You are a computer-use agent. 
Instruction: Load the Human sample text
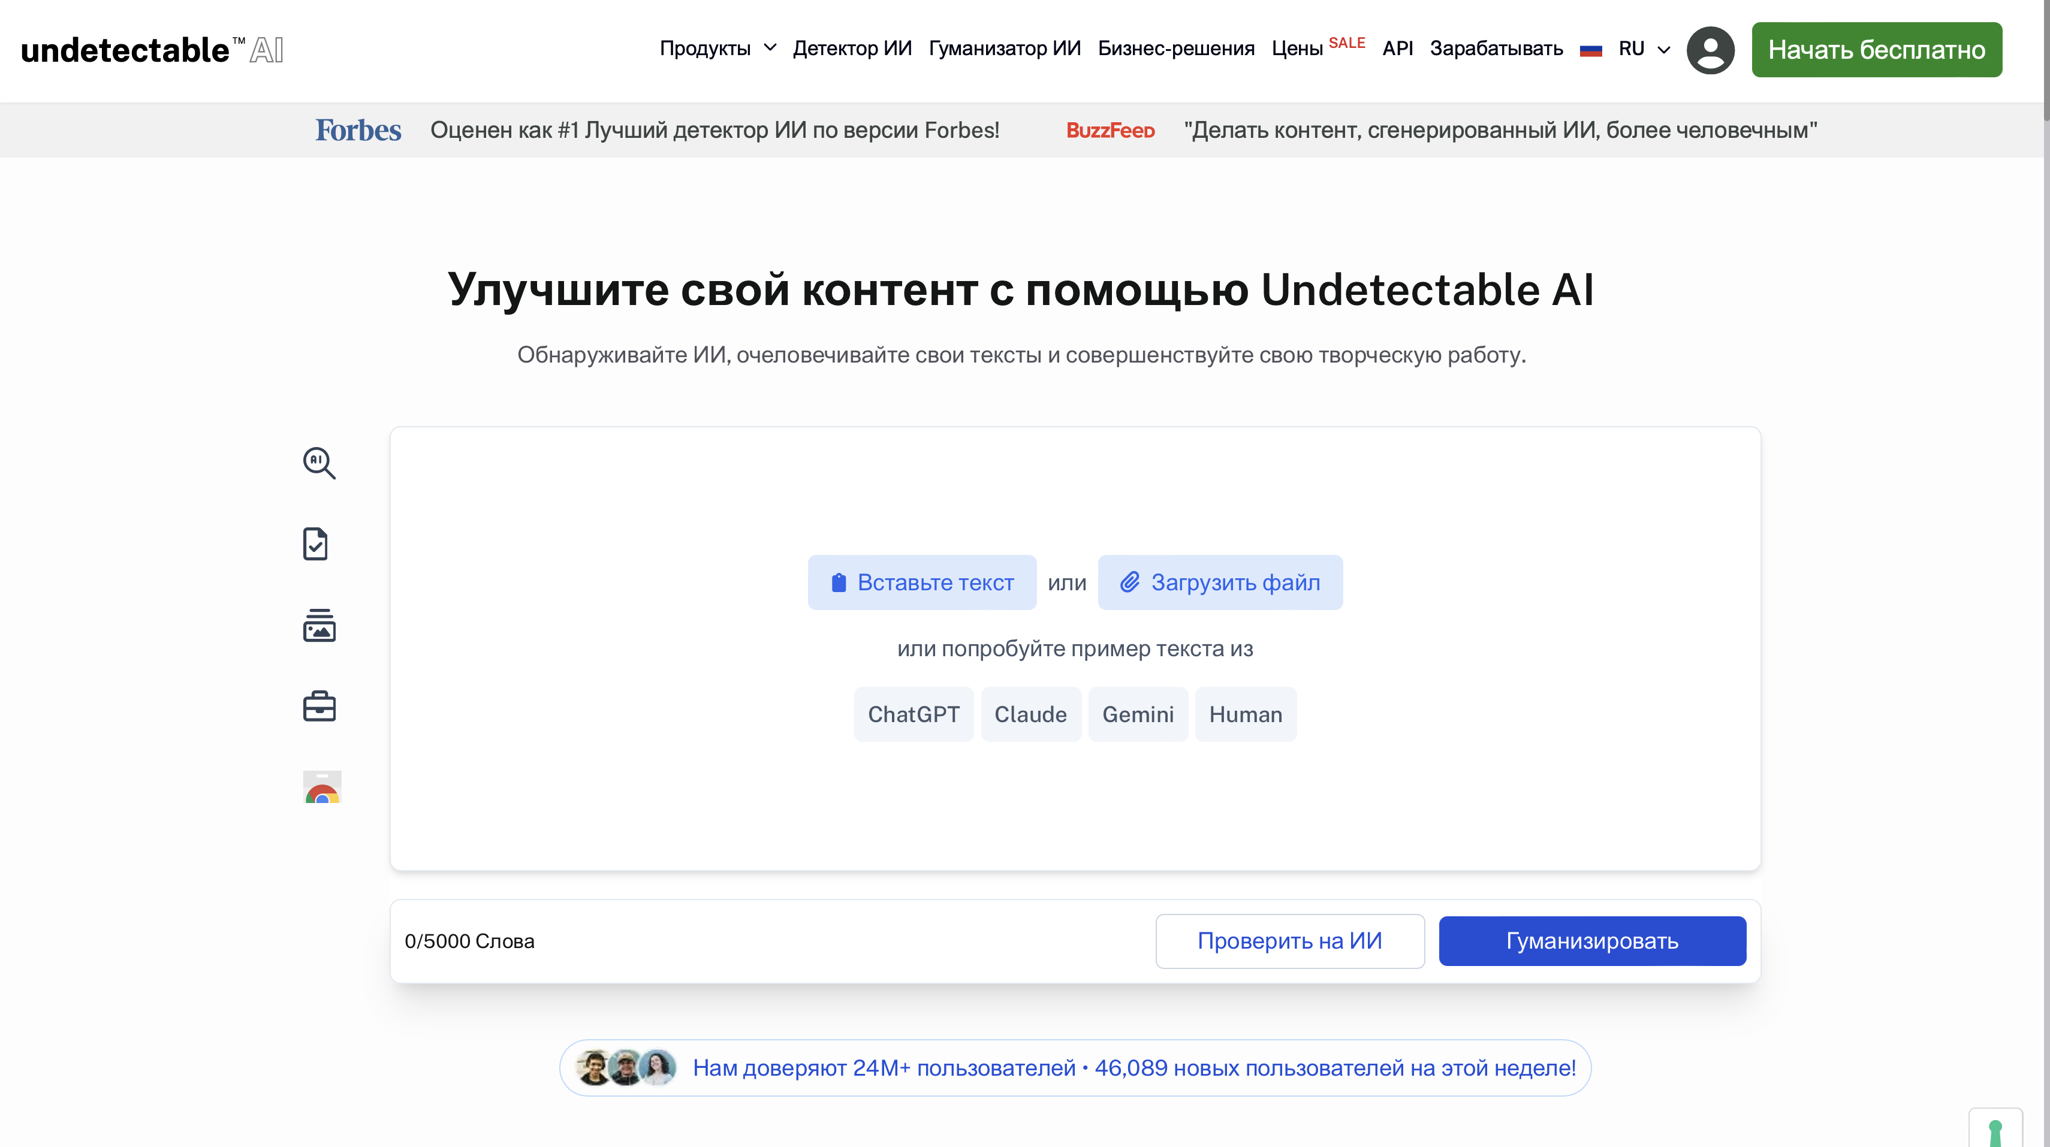[x=1246, y=714]
